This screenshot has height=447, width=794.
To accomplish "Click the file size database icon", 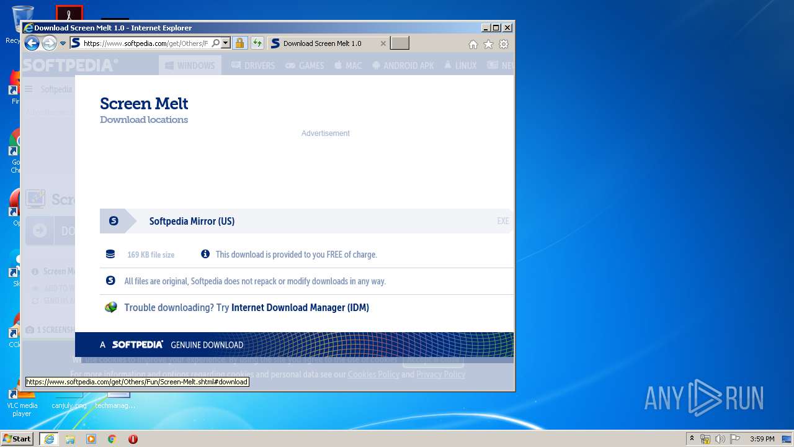I will coord(110,254).
